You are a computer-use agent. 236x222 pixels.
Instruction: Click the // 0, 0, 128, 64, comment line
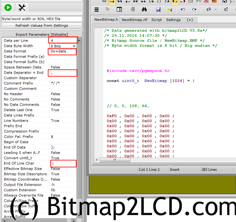click(128, 106)
